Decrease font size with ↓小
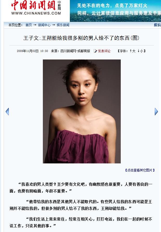The width and height of the screenshot is (161, 232). [140, 51]
